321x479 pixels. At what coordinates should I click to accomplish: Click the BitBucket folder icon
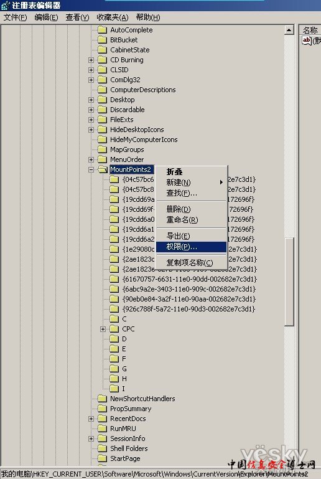tap(102, 40)
